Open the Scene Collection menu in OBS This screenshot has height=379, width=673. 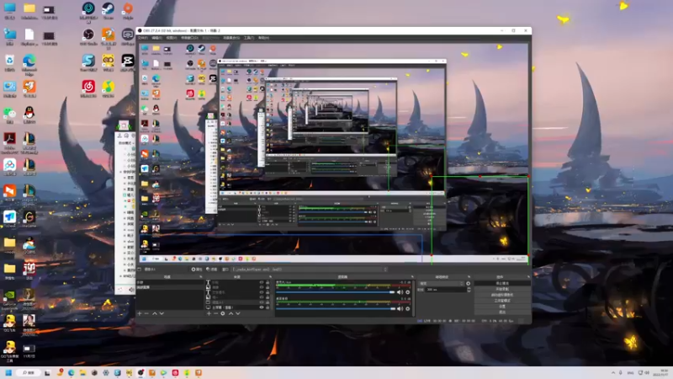(231, 38)
